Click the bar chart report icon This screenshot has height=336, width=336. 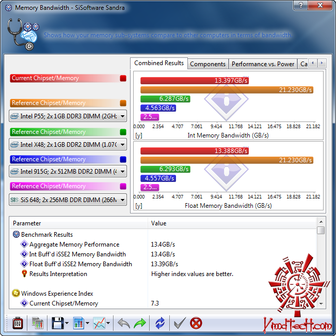point(78,323)
